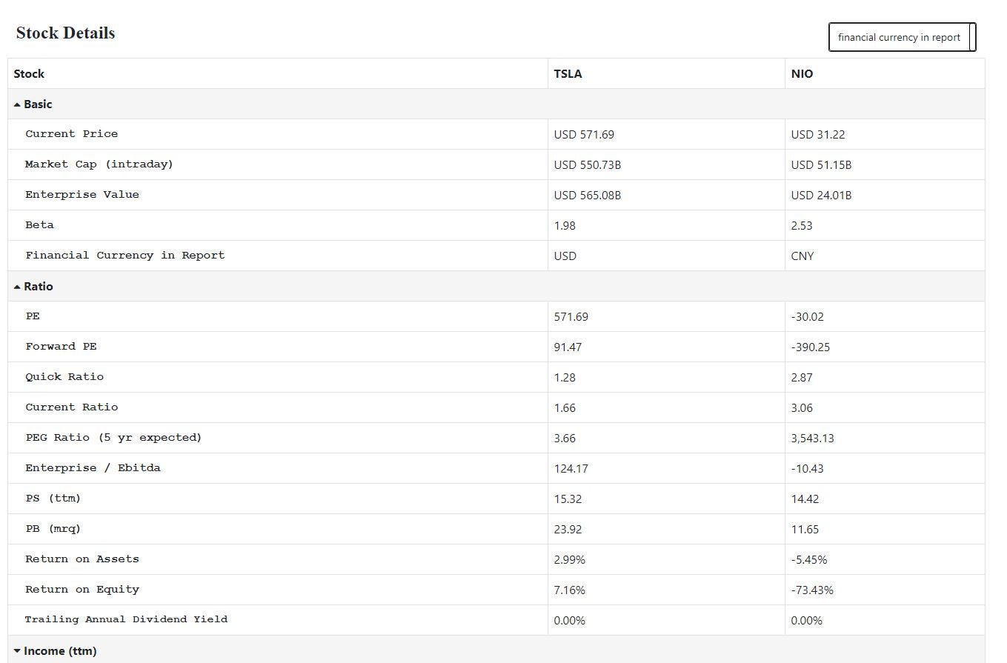This screenshot has width=1007, height=663.
Task: Click NIO PB value 11.65
Action: tap(805, 530)
